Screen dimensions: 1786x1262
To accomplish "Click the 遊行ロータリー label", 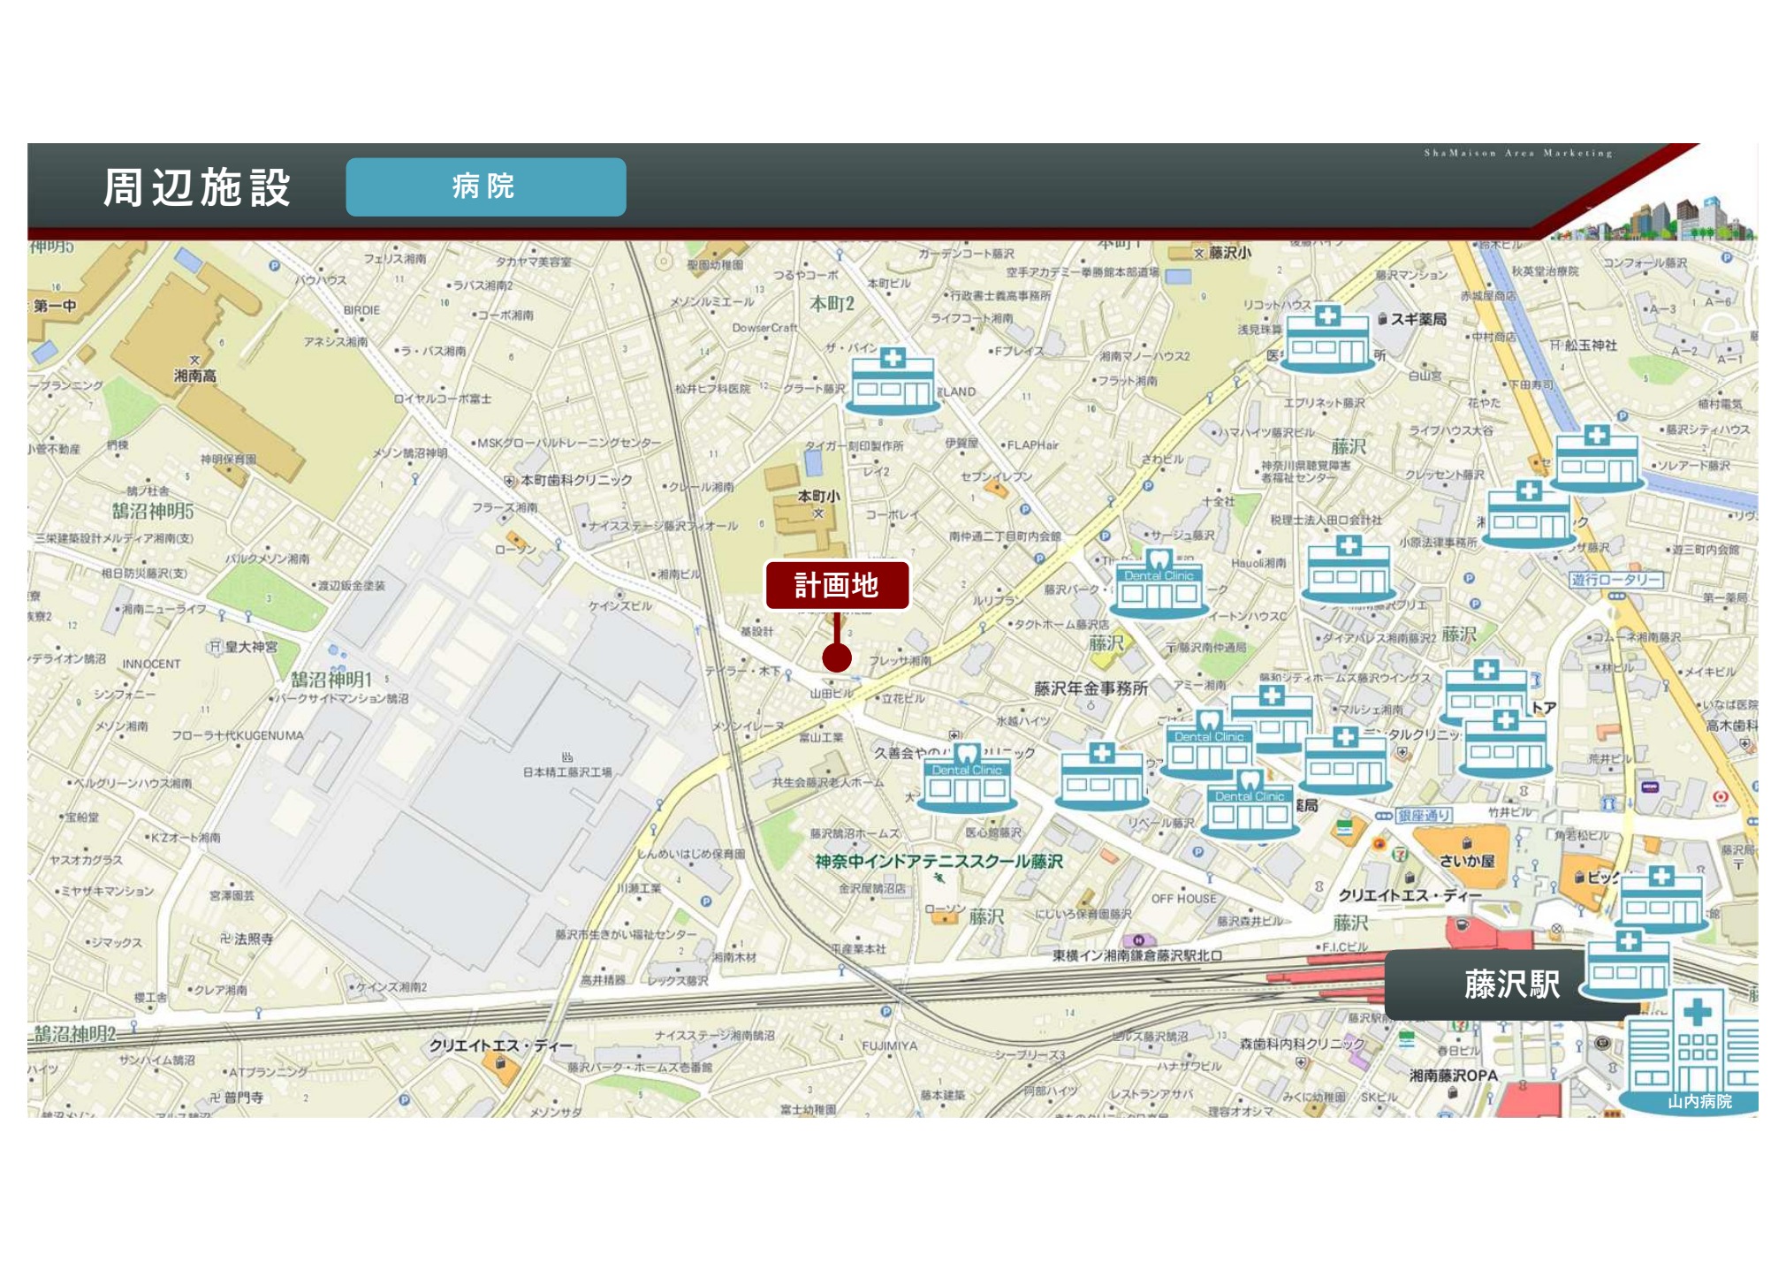I will point(1616,580).
